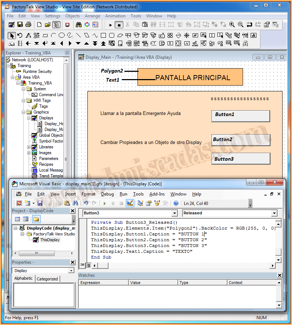Click the Save icon in the Visual Basic toolbar
292x325 pixels.
point(40,203)
